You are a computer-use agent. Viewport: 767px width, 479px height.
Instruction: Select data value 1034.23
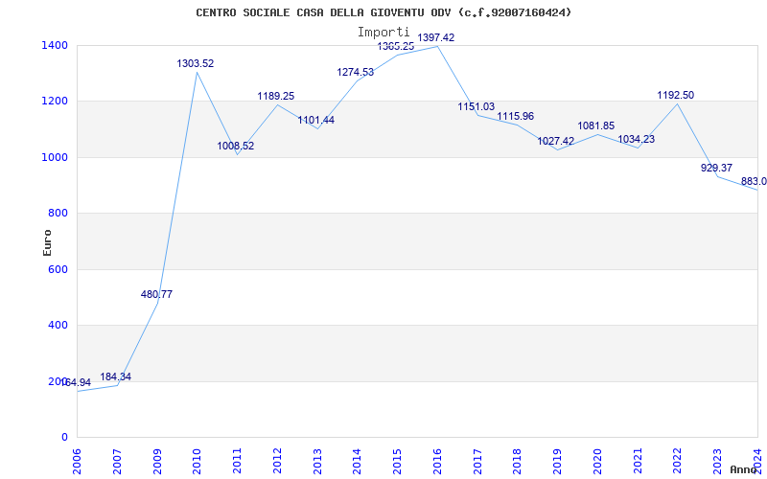(636, 139)
